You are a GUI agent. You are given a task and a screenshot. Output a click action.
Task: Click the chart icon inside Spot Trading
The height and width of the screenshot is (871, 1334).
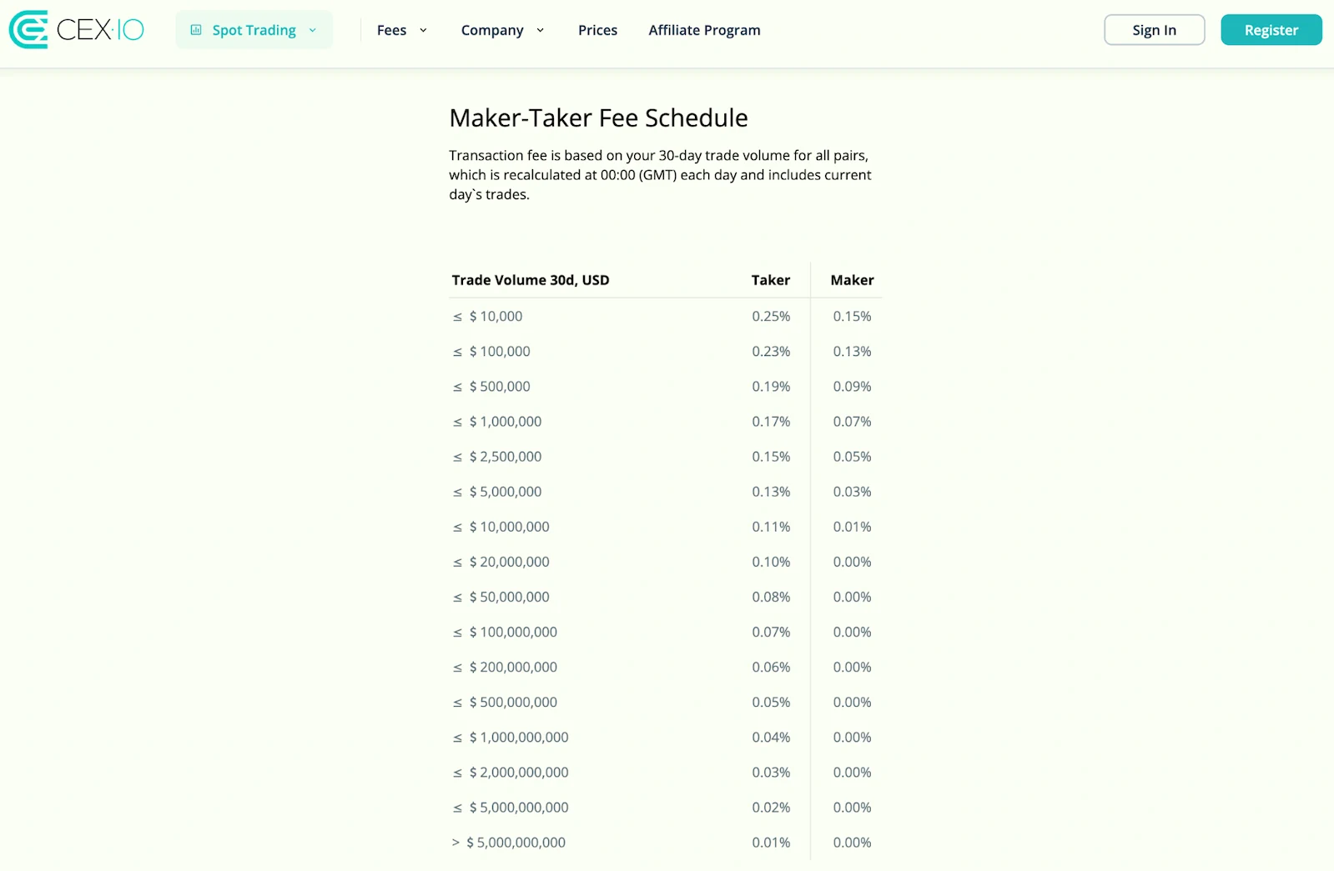coord(196,29)
